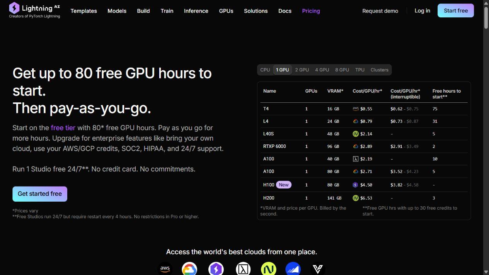Screen dimensions: 489x275
Task: Click the scrollbar up arrow
Action: pyautogui.click(x=486, y=3)
